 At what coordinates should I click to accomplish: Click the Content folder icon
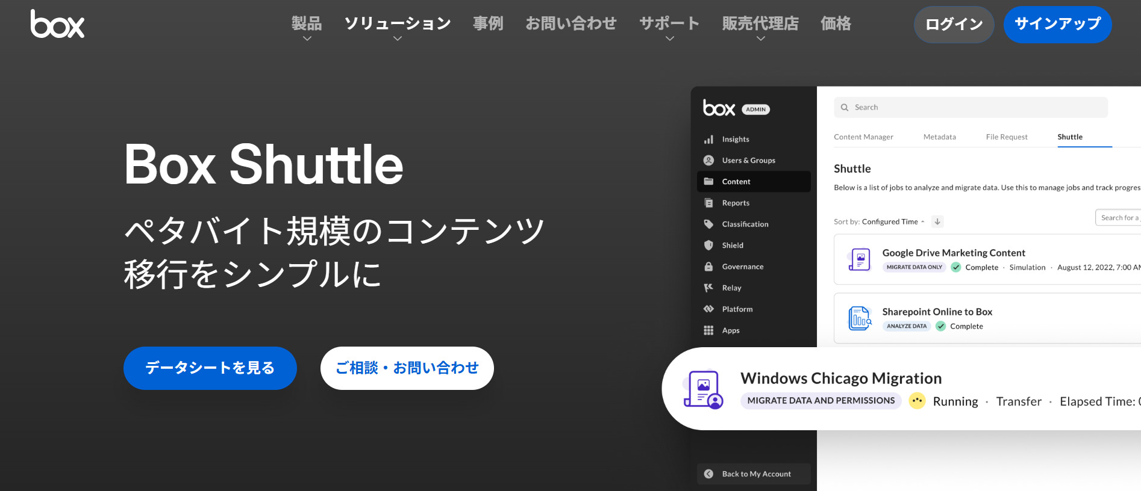[708, 182]
